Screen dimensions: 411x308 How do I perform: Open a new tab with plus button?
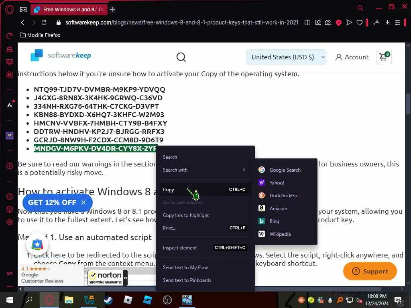click(112, 10)
